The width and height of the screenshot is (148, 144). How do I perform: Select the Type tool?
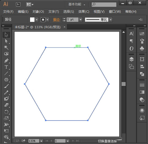[x=6, y=67]
